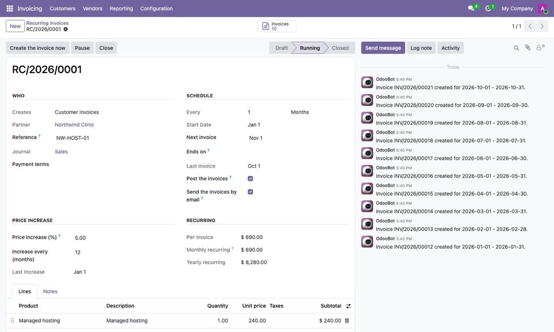554x332 pixels.
Task: Click the Post the invoices help tooltip
Action: pyautogui.click(x=230, y=177)
